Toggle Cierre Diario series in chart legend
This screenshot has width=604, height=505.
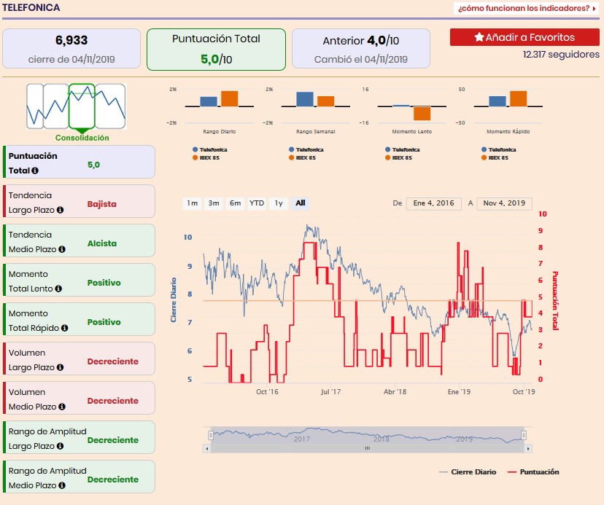click(x=468, y=472)
